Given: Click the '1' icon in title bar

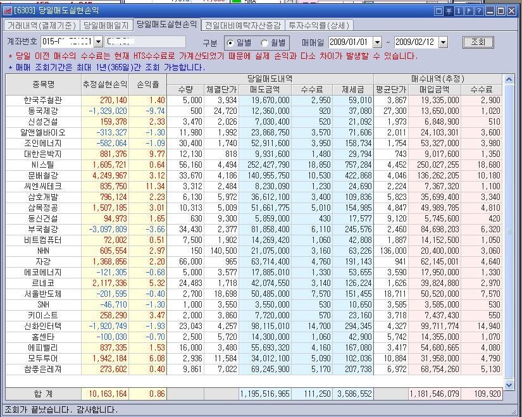Looking at the screenshot, I should click(459, 11).
